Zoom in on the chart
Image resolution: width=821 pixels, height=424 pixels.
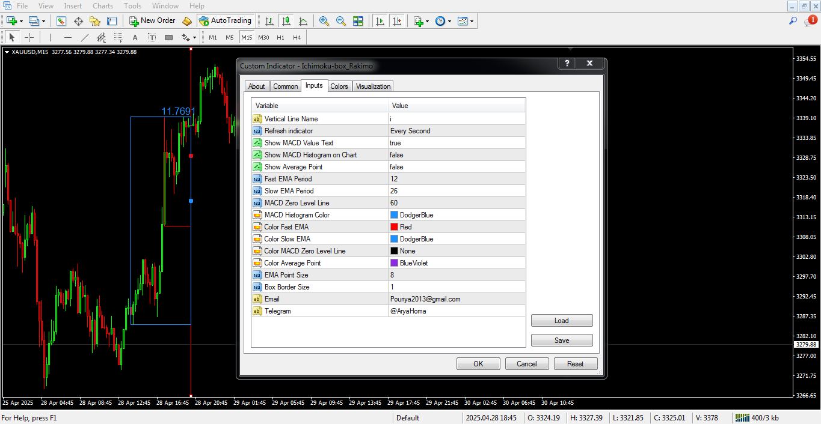324,20
